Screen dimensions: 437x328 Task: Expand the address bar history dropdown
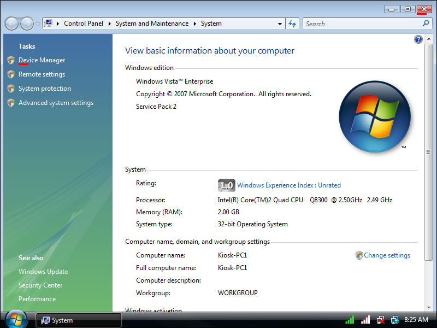tap(280, 24)
